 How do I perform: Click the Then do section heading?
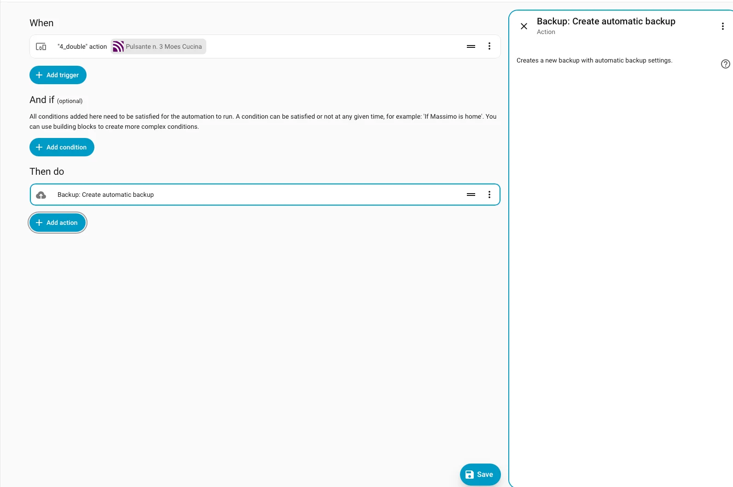[47, 172]
